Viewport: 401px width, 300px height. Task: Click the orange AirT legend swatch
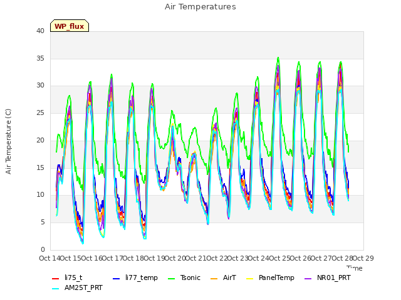tap(214, 279)
